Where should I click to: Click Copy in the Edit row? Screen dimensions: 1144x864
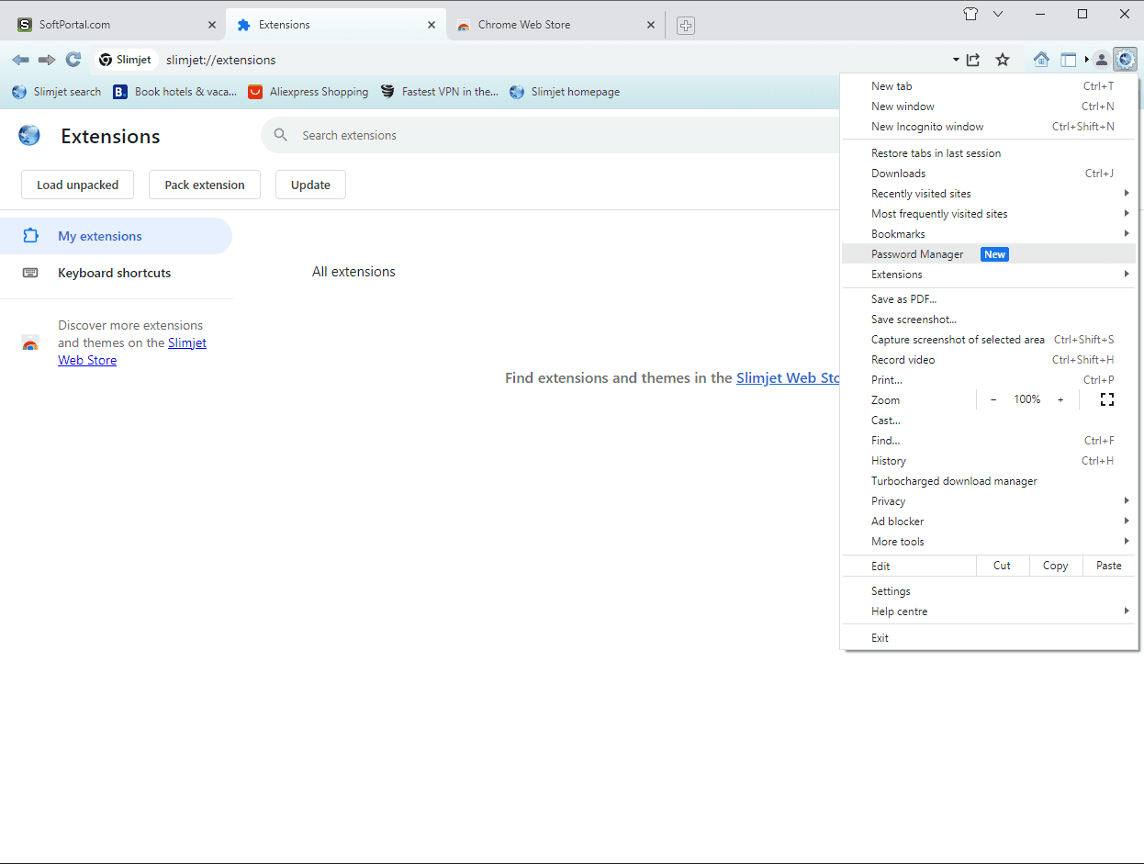point(1056,566)
